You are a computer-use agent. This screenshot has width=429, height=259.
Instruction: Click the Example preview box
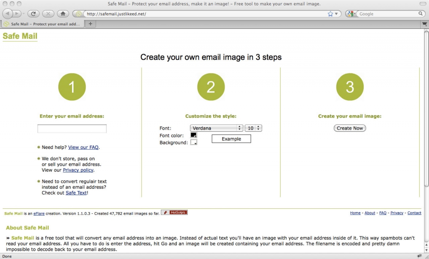click(x=231, y=139)
